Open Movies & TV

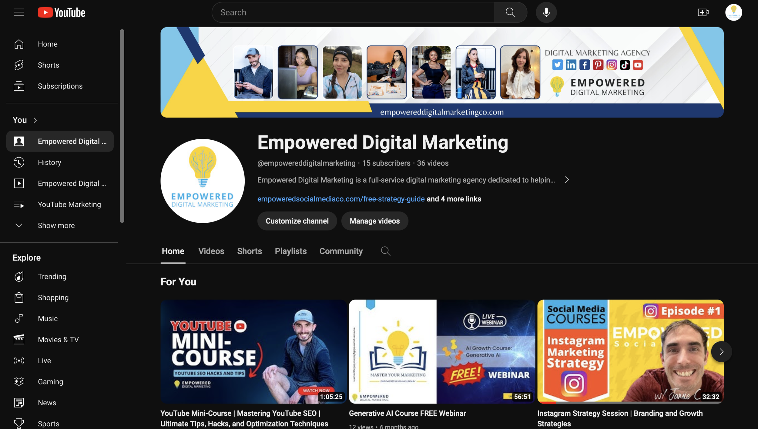[60, 340]
